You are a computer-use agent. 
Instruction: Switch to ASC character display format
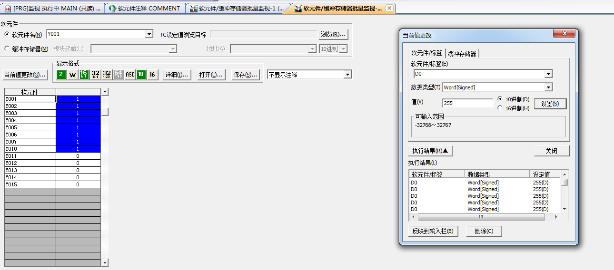coord(129,75)
